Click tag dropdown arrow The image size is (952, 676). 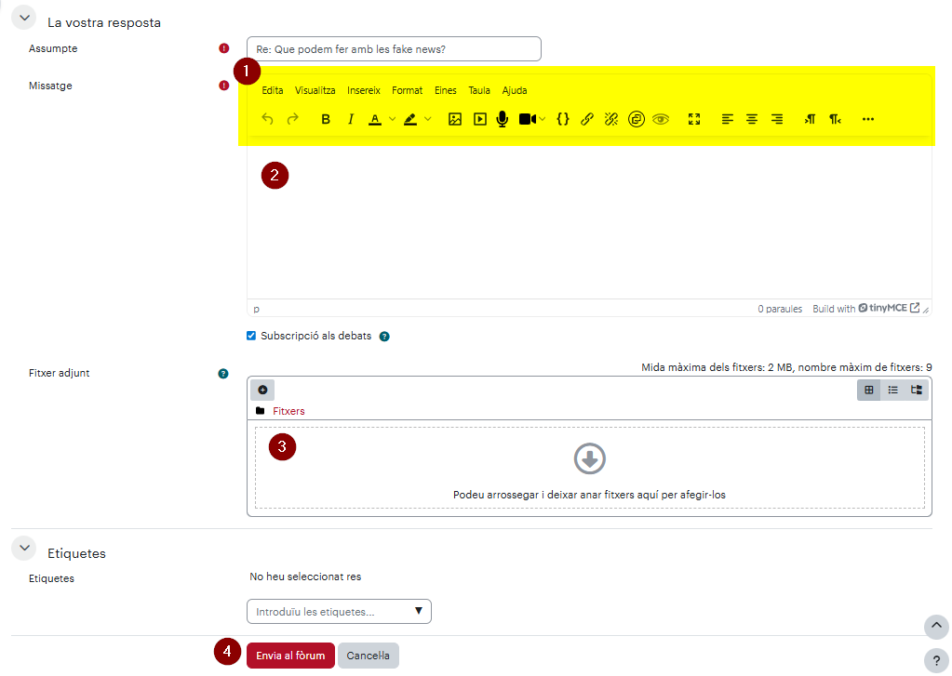click(419, 611)
